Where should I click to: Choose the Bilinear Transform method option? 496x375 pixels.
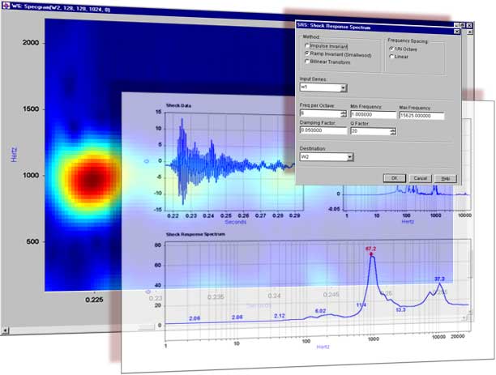(307, 62)
